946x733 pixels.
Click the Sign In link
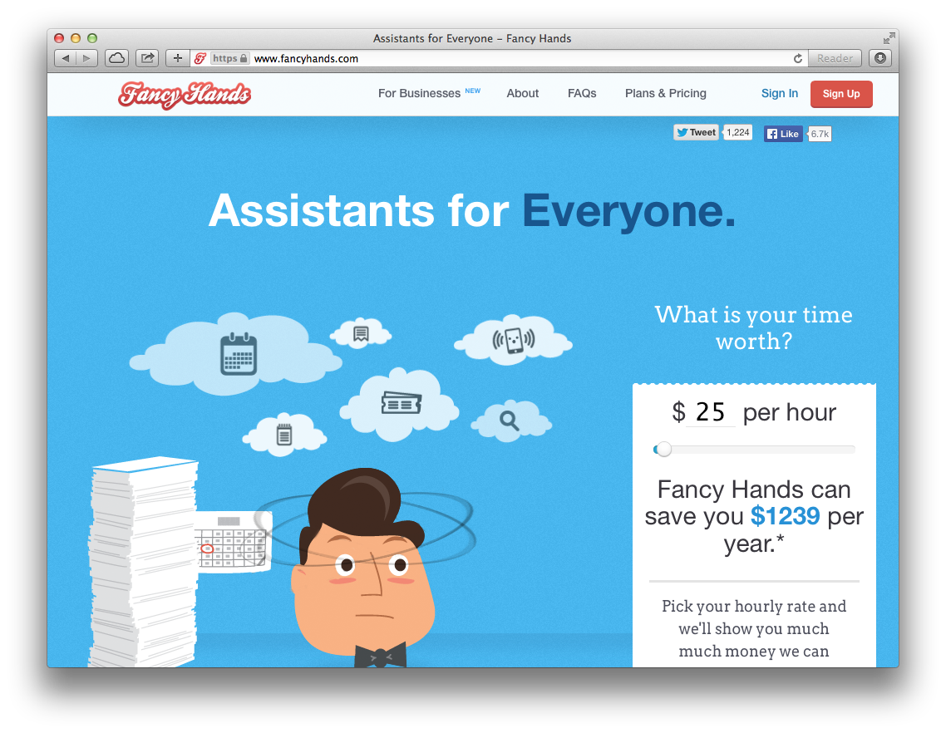coord(780,93)
